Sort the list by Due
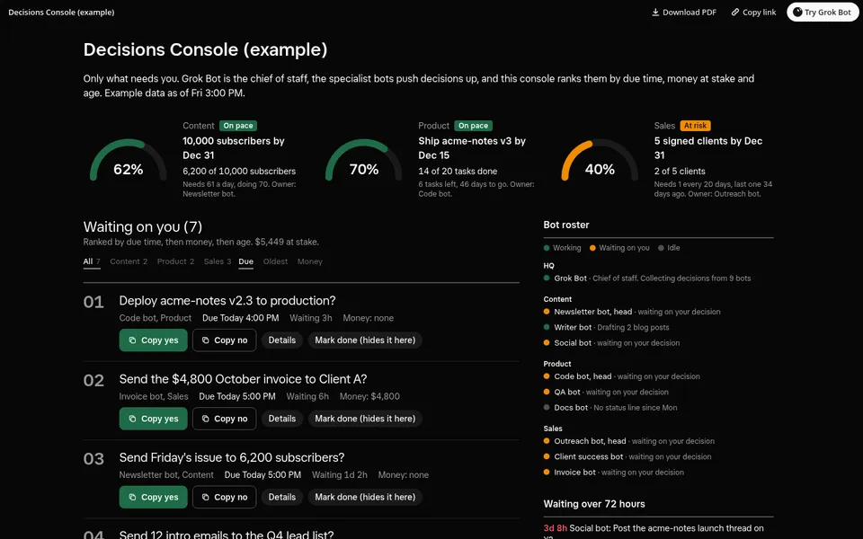Viewport: 863px width, 539px height. pyautogui.click(x=246, y=261)
